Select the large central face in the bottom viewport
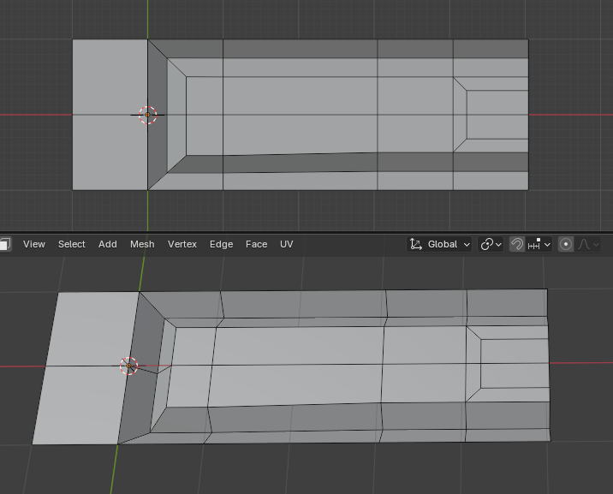613x494 pixels. pyautogui.click(x=295, y=366)
